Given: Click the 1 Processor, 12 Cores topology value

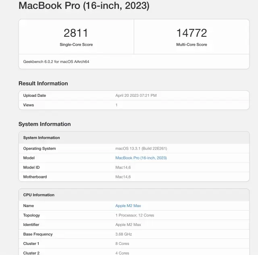Looking at the screenshot, I should [135, 215].
